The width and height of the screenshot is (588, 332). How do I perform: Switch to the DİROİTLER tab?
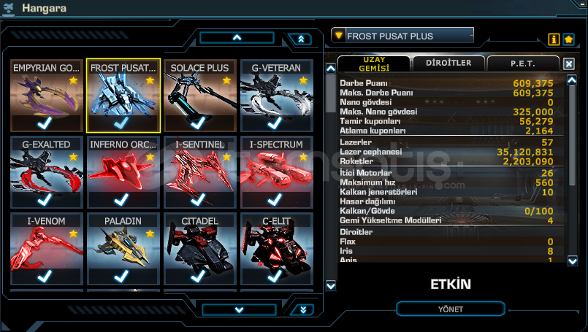tap(448, 63)
